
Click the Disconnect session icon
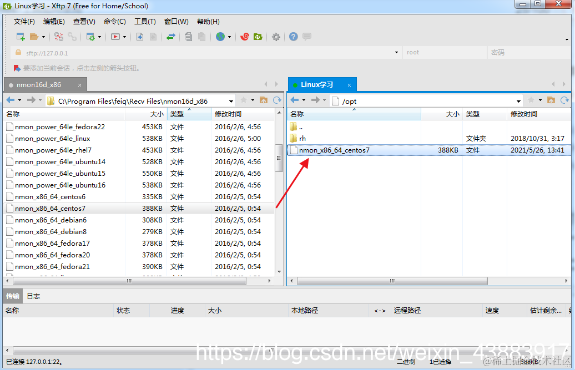click(x=59, y=37)
